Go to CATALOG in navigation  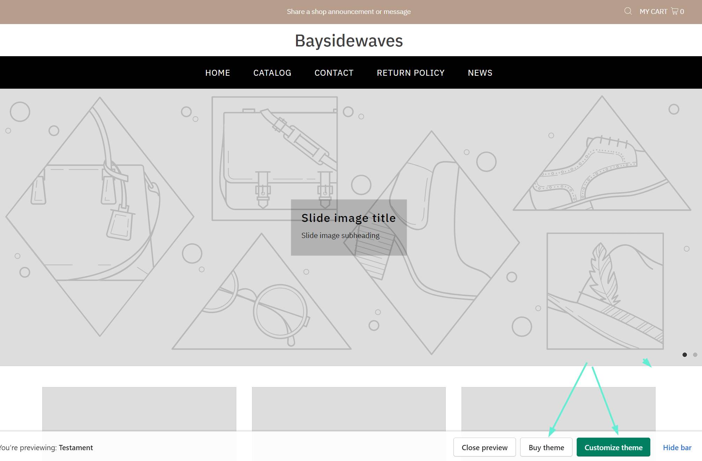coord(272,73)
